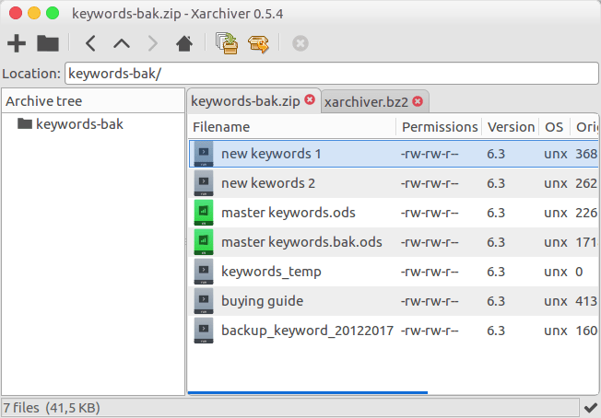601x418 pixels.
Task: Go up one level with the up arrow
Action: tap(122, 43)
